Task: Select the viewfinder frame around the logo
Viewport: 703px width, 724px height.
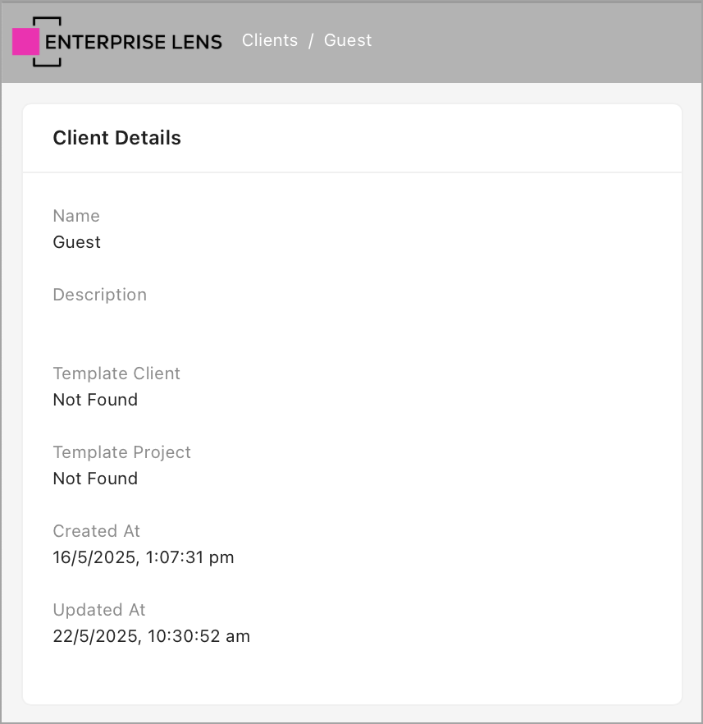Action: 45,16
